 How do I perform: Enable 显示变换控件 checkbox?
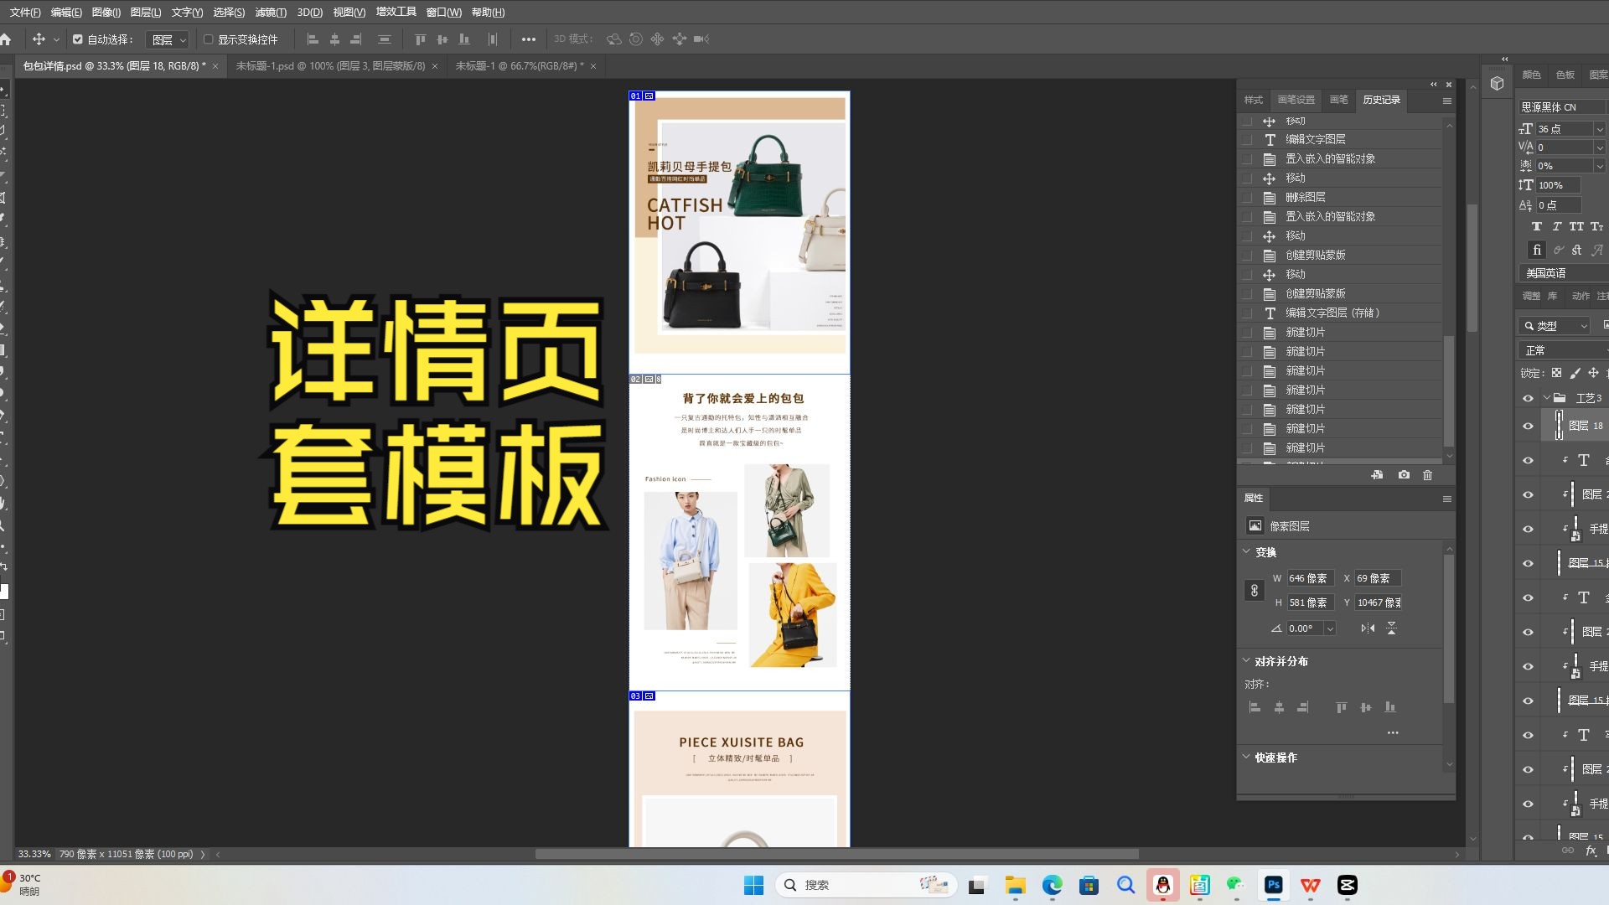point(209,39)
